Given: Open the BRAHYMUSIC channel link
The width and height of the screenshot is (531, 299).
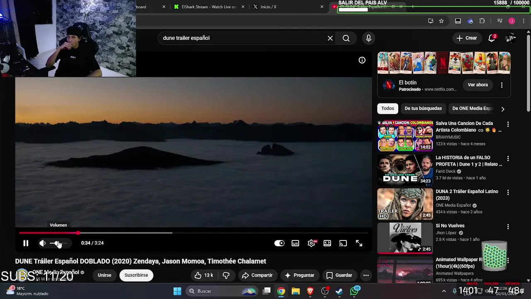Looking at the screenshot, I should tap(448, 137).
